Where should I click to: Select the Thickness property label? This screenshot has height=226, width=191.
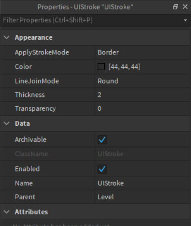pos(30,95)
